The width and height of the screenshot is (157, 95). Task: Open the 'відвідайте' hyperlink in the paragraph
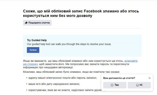[131, 61]
